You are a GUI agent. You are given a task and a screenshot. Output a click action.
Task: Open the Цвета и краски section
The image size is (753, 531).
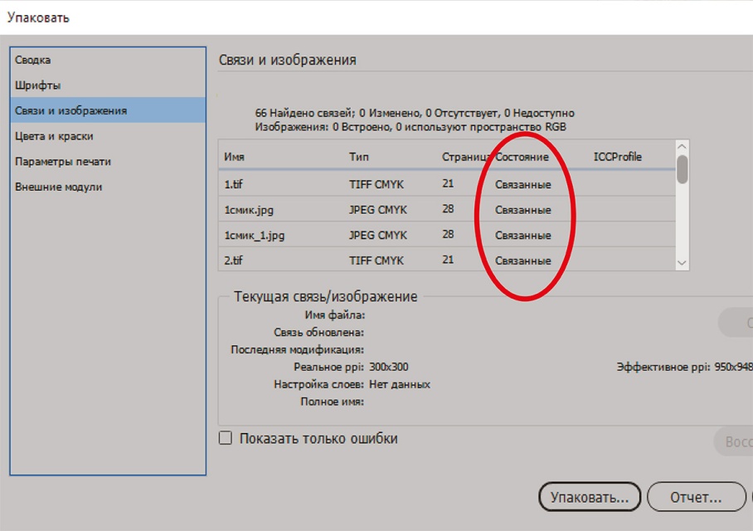54,136
